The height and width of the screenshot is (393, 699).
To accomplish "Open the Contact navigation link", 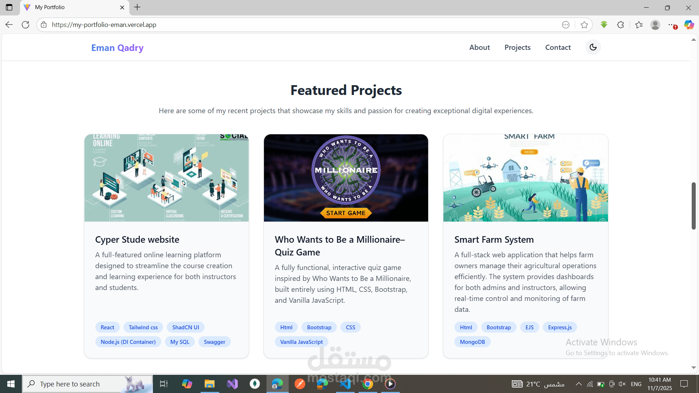I will click(x=558, y=47).
